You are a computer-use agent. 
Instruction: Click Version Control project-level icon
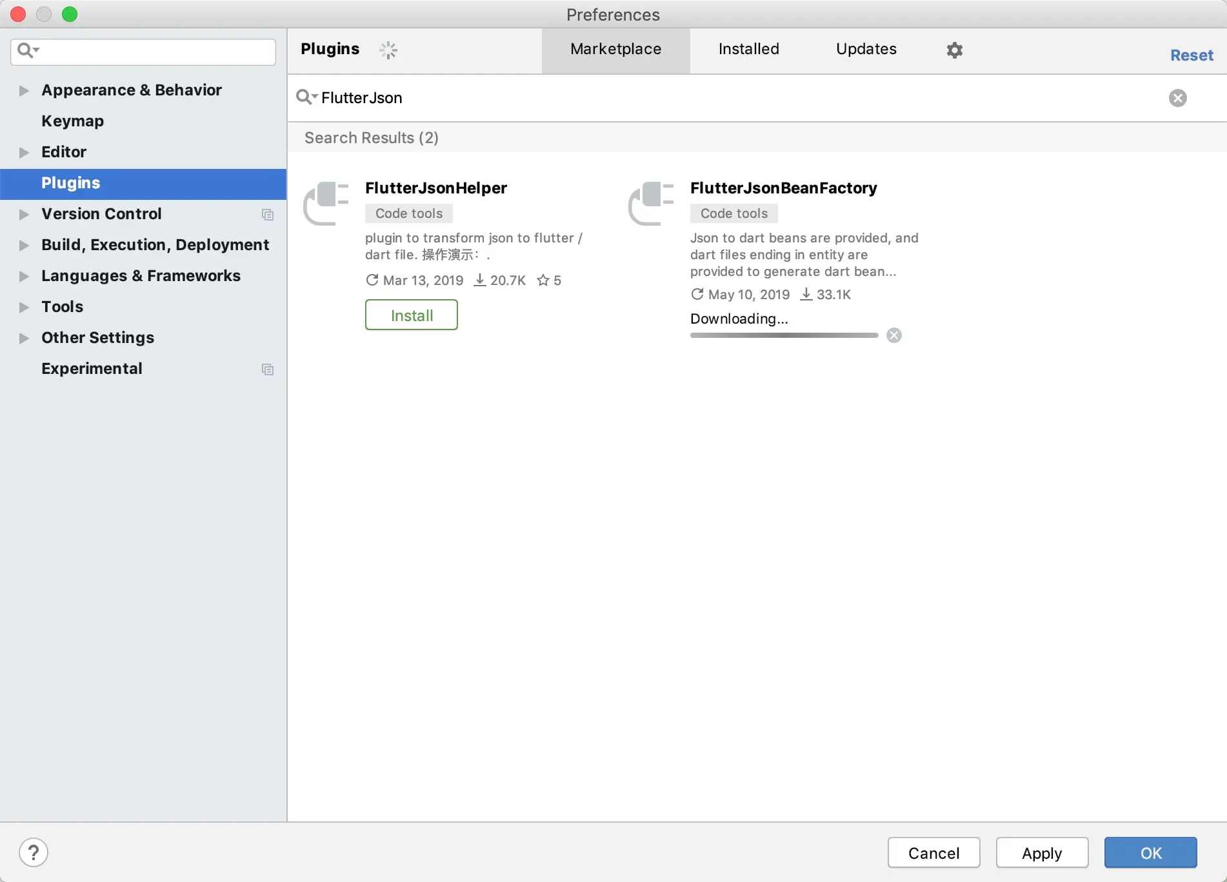point(267,215)
